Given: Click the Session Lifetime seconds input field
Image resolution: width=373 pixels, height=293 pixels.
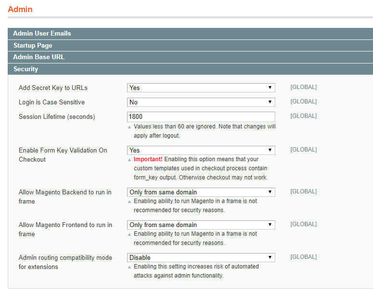Looking at the screenshot, I should 201,116.
